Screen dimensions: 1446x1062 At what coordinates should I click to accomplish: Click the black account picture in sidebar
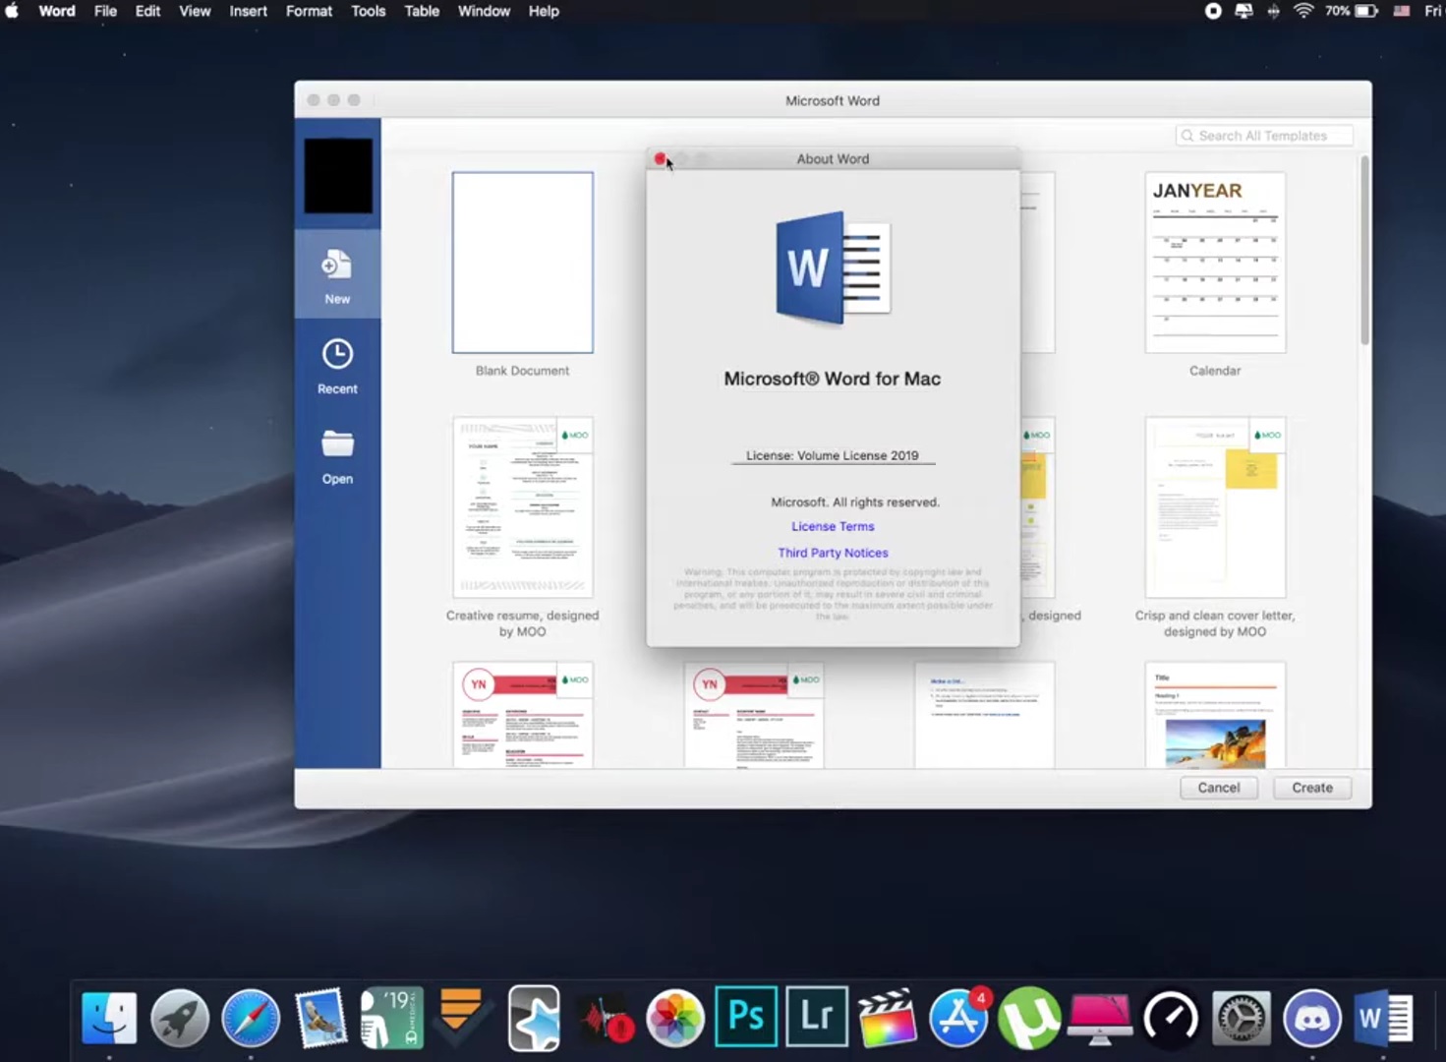(338, 176)
